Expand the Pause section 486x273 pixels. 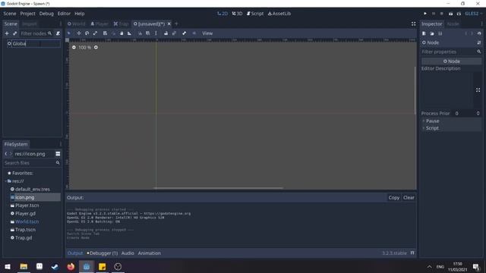(x=451, y=121)
